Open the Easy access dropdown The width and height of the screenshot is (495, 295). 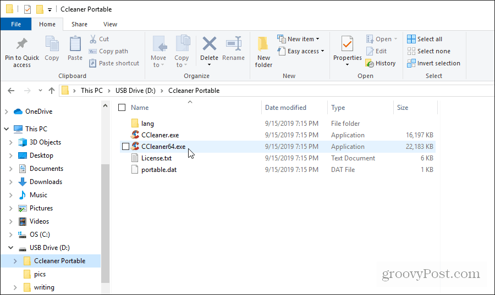[x=301, y=51]
